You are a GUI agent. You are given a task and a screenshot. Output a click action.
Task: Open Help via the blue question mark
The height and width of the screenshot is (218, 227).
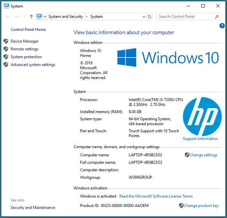(x=222, y=26)
